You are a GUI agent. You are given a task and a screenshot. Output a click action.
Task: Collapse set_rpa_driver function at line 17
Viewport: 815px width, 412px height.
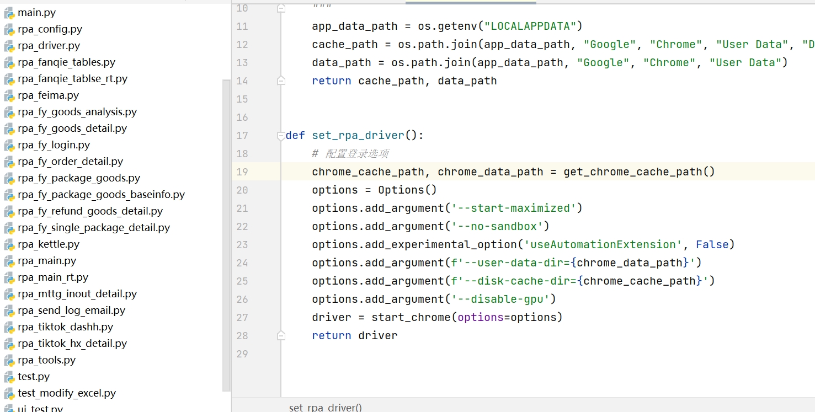tap(281, 135)
